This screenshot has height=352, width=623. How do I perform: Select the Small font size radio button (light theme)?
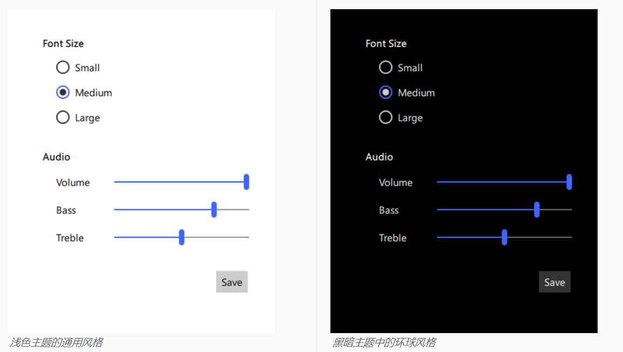click(x=63, y=67)
